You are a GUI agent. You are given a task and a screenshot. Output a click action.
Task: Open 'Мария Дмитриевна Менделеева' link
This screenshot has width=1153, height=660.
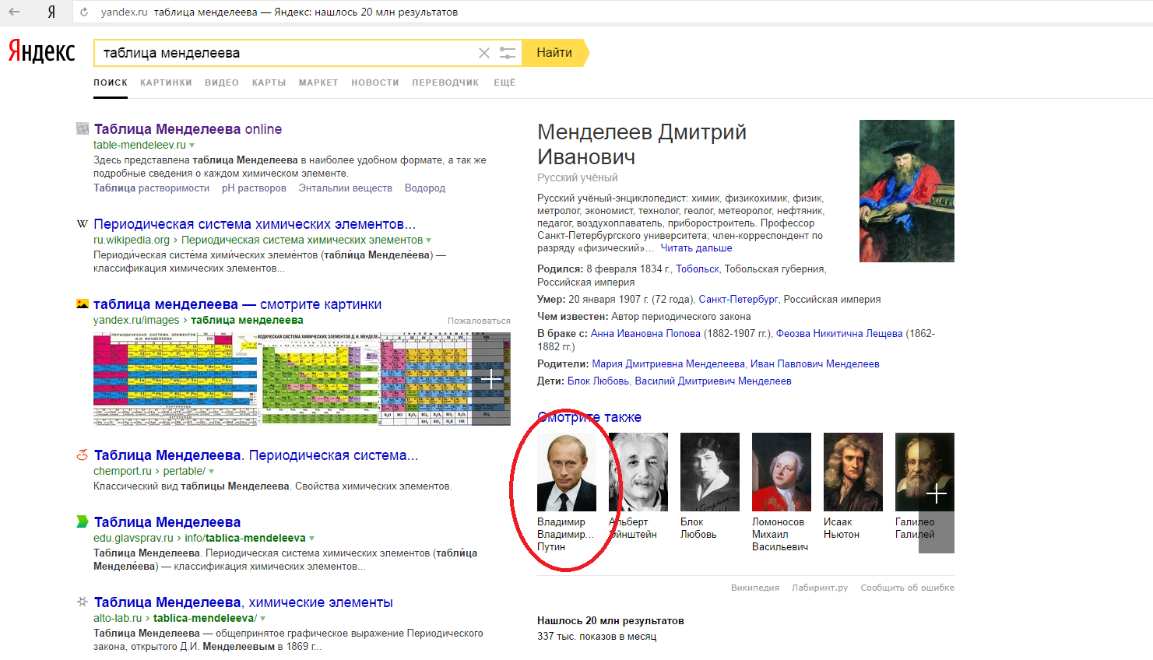point(668,364)
